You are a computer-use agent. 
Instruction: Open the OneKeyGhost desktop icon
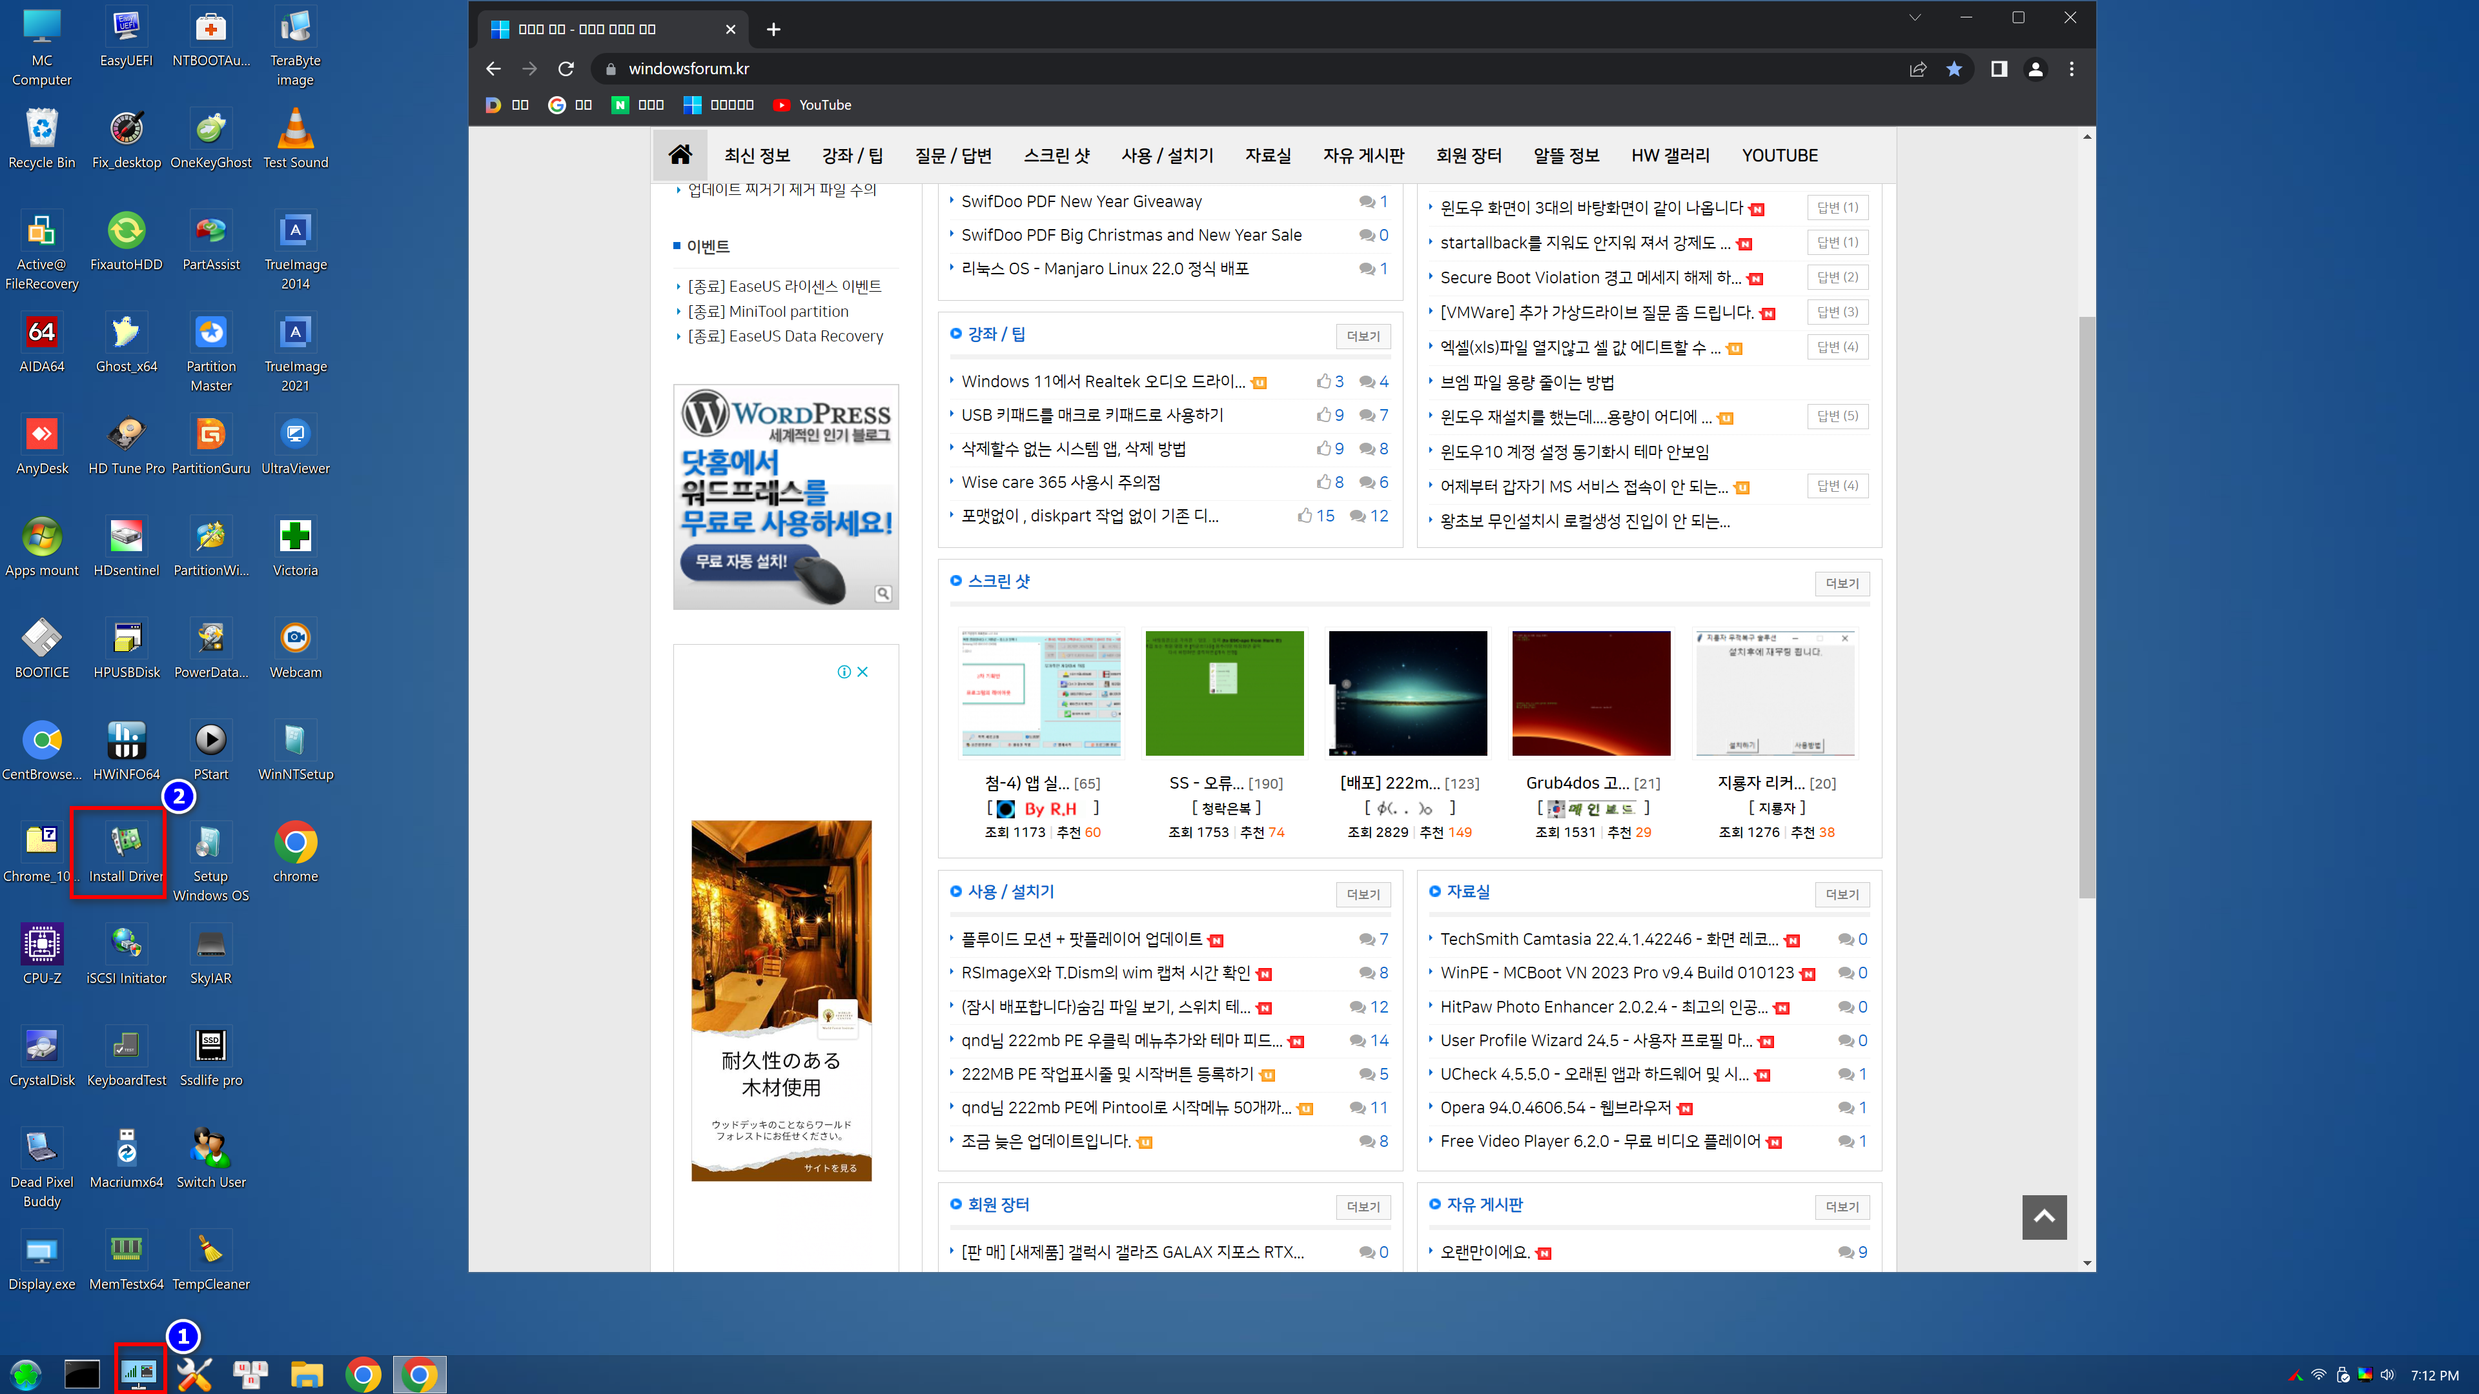click(x=210, y=141)
